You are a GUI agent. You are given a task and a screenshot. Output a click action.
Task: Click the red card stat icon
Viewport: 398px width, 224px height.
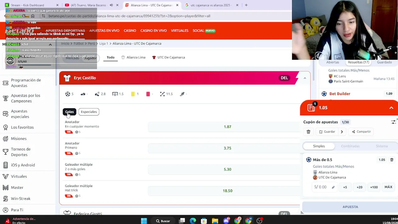pos(148,94)
